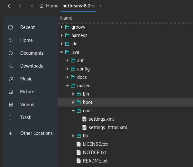Click the Videos film icon
Viewport: 193px width, 167px height.
click(11, 105)
